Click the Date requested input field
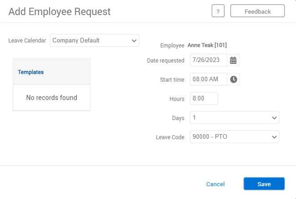Viewport: 296px width, 199px height. (x=208, y=60)
